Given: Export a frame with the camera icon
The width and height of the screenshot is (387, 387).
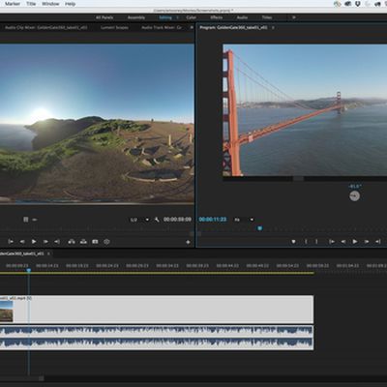Looking at the screenshot, I should point(95,242).
